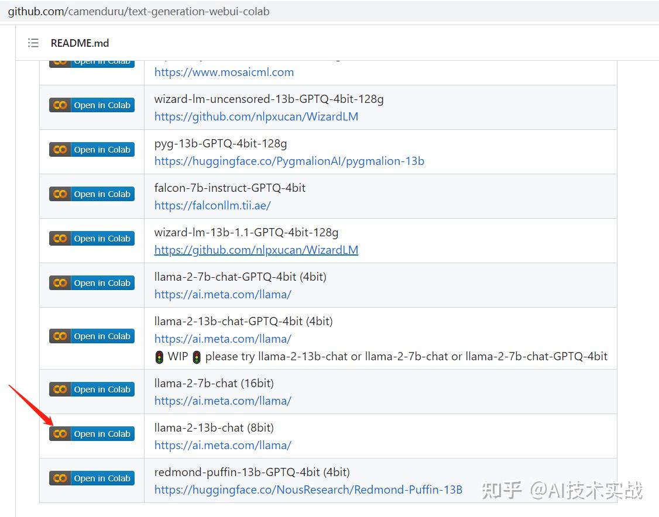Click the ai.meta.com/llama link under llama-2-13b-chat (8bit)

click(222, 445)
